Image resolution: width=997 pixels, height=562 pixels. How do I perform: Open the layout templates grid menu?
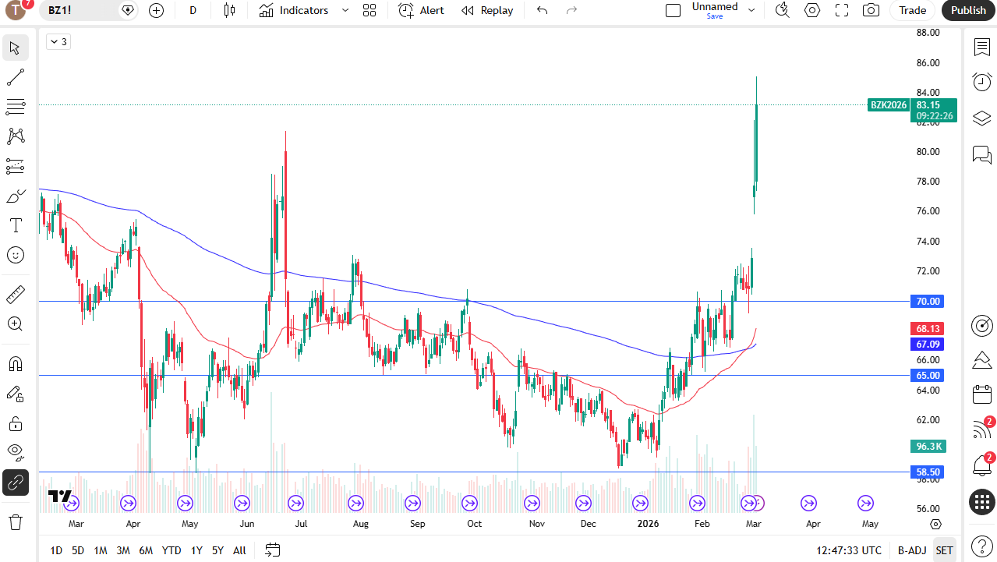[x=369, y=10]
